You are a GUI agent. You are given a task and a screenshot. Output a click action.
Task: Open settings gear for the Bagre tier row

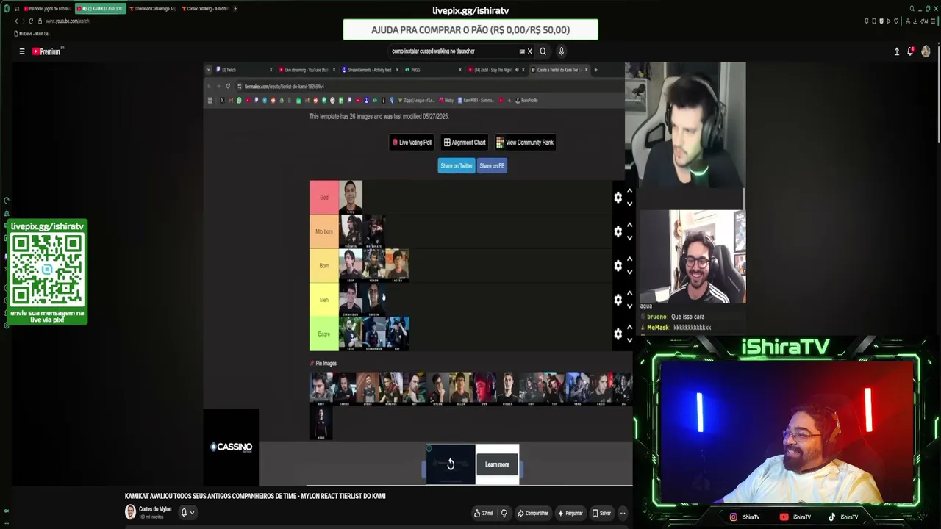(618, 334)
